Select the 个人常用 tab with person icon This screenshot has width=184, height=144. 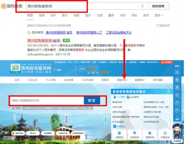click(119, 97)
